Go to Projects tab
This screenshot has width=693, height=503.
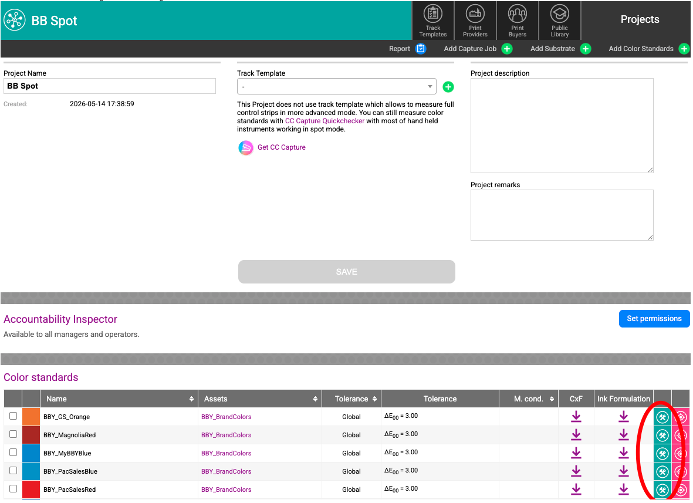[640, 19]
